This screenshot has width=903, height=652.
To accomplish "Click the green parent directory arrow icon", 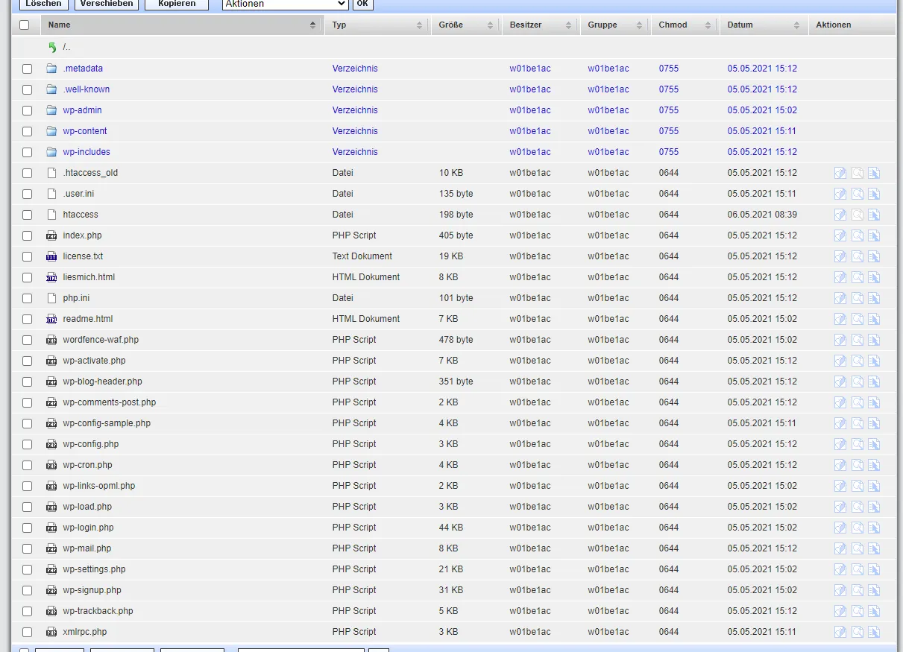I will coord(52,47).
